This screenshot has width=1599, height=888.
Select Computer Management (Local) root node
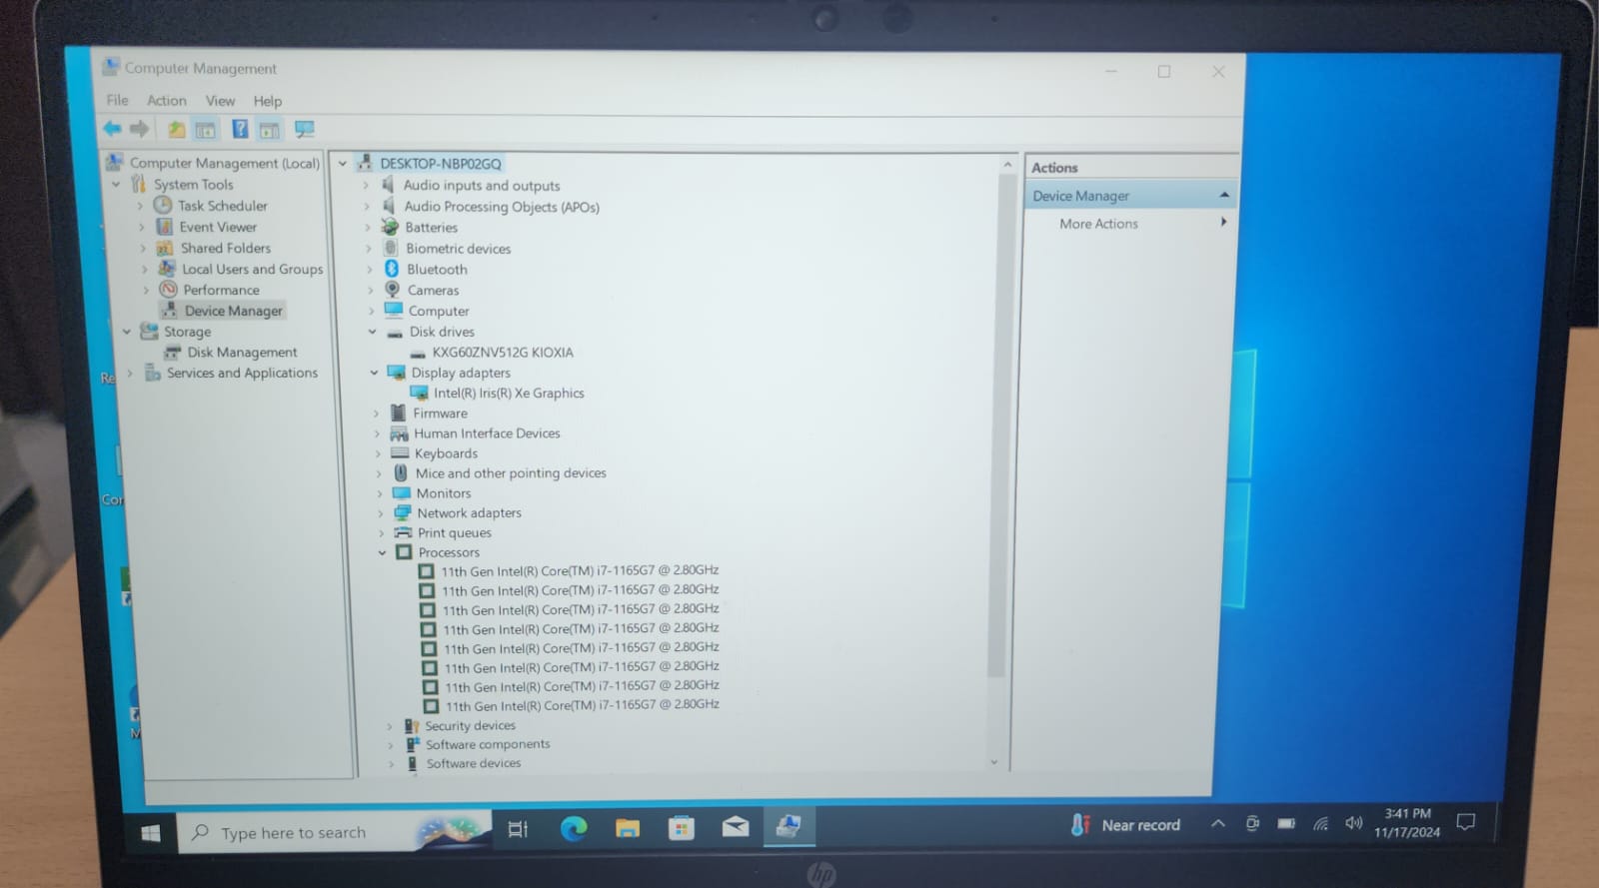225,163
